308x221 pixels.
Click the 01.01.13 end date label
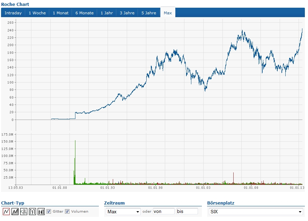click(x=297, y=187)
